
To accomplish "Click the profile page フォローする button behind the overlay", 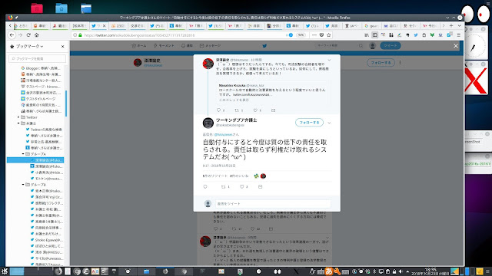I will click(x=381, y=63).
